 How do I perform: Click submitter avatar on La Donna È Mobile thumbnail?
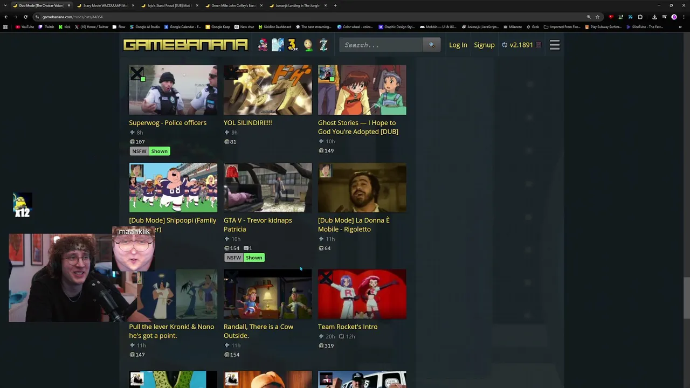tap(326, 171)
